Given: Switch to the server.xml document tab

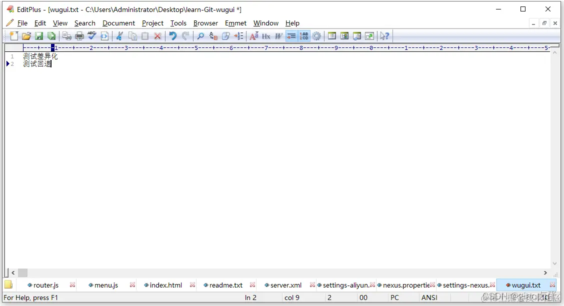Looking at the screenshot, I should (286, 285).
